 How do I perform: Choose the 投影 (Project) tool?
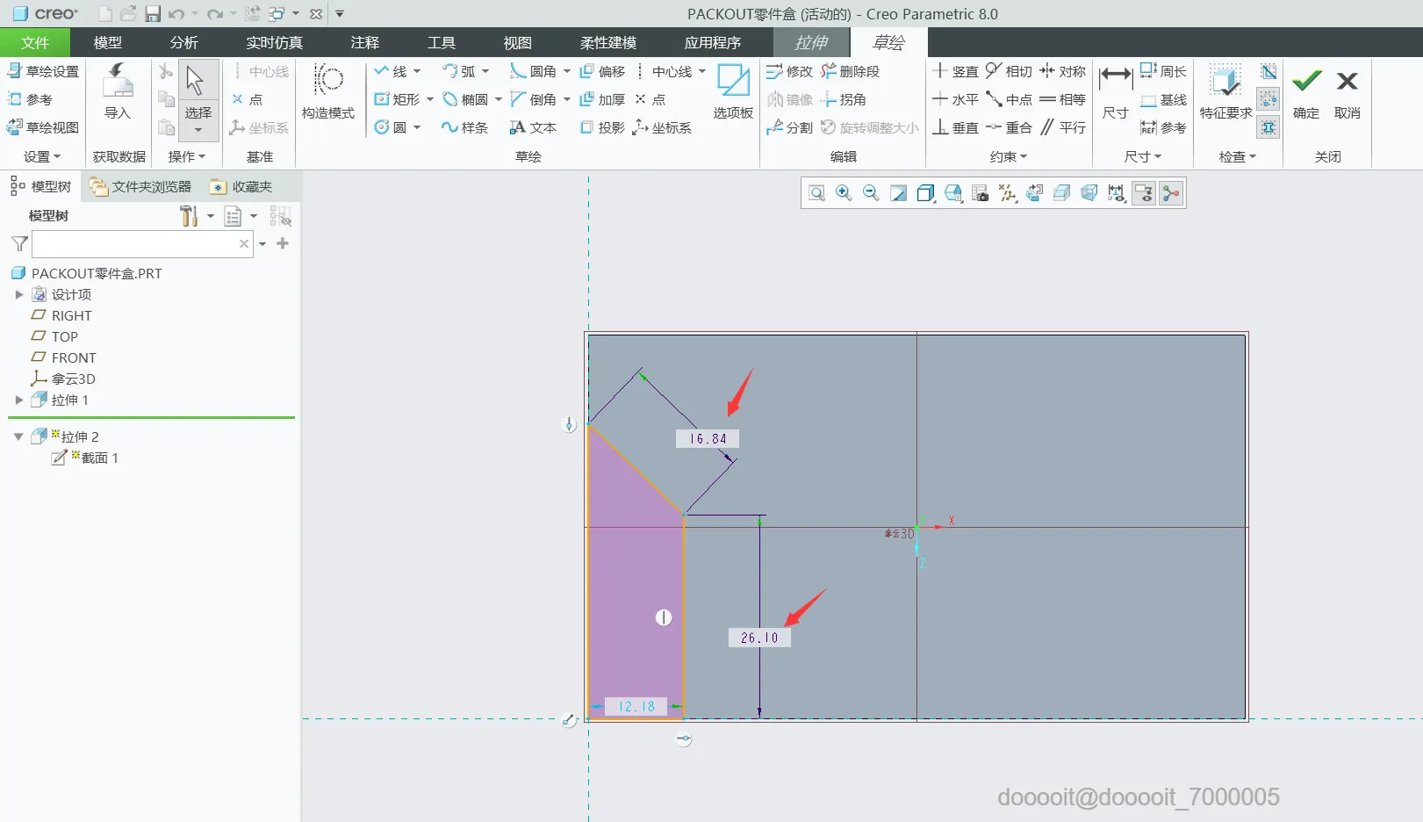pos(602,127)
